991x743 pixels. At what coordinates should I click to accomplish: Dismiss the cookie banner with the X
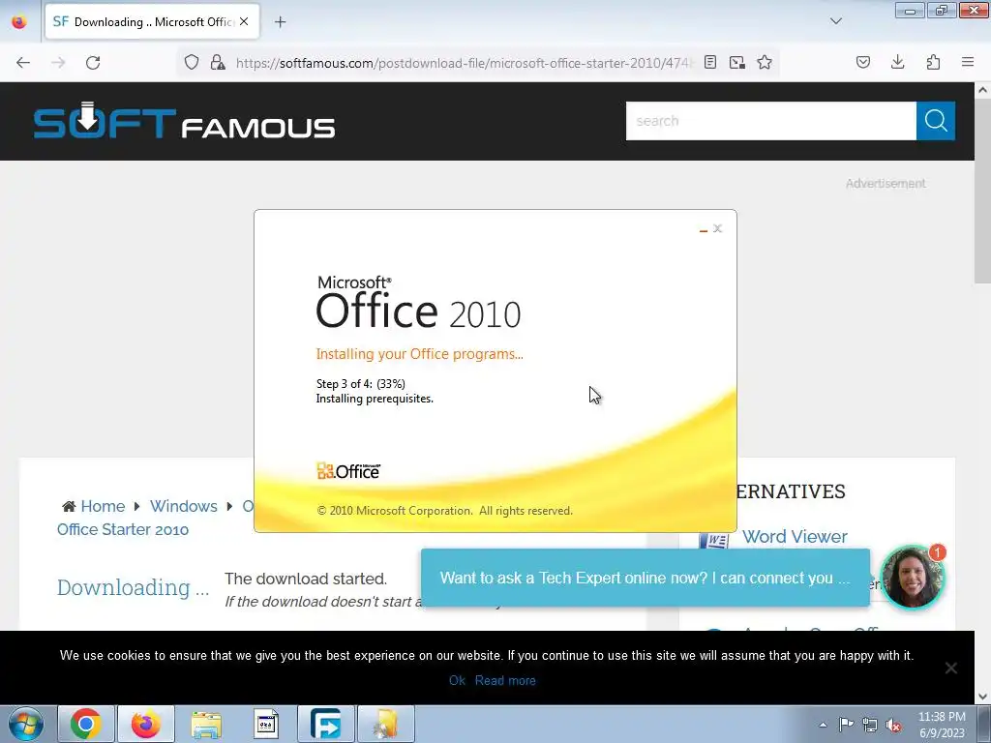tap(950, 668)
